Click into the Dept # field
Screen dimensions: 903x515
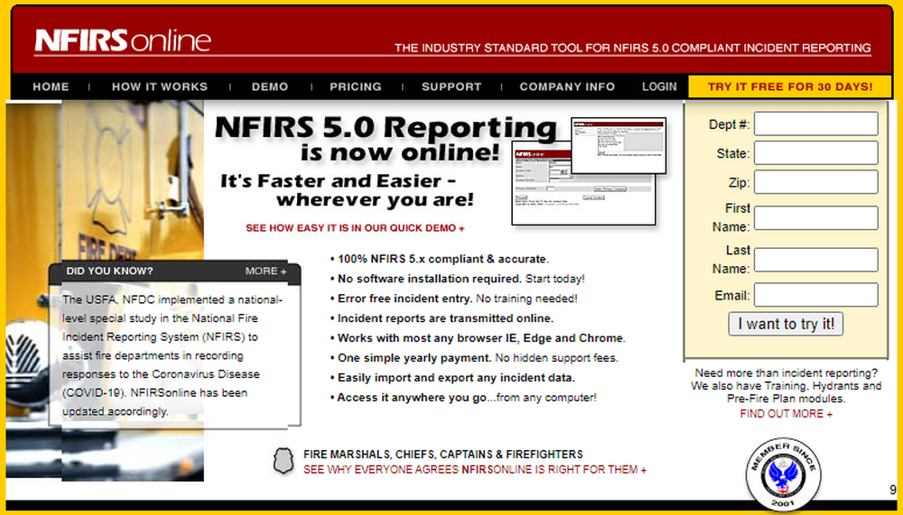[x=816, y=124]
